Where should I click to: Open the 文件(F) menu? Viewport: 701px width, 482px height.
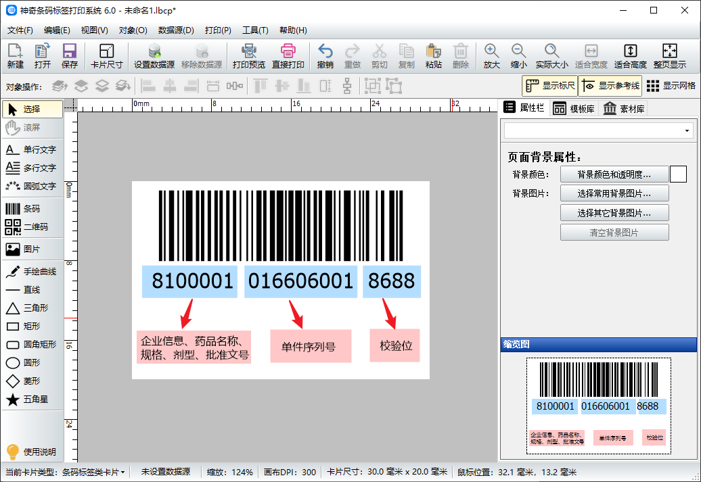[20, 30]
